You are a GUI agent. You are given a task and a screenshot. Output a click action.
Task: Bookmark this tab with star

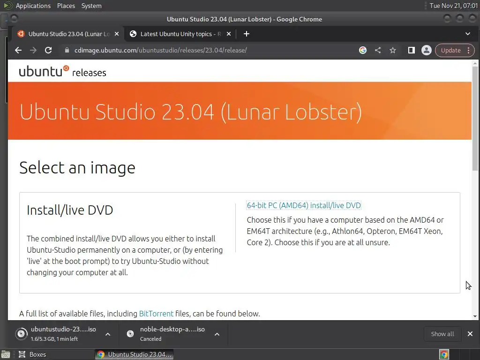(393, 50)
